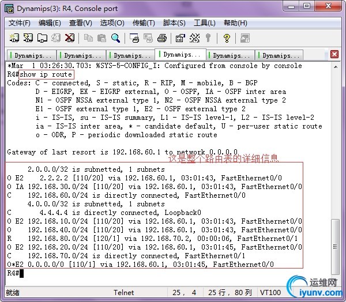Click the Connect toolbar icon
This screenshot has height=302, width=346.
pos(14,38)
